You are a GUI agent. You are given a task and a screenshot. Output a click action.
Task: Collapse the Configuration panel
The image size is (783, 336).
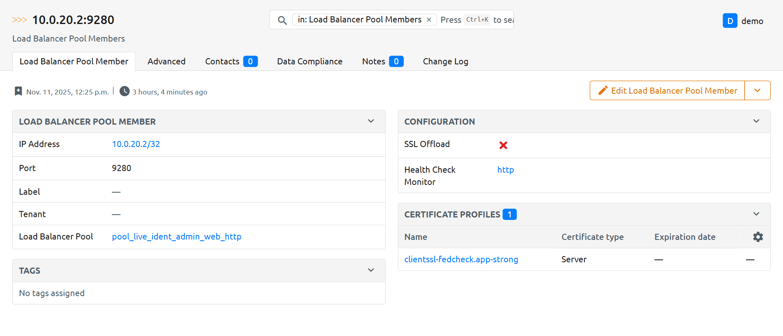click(756, 121)
